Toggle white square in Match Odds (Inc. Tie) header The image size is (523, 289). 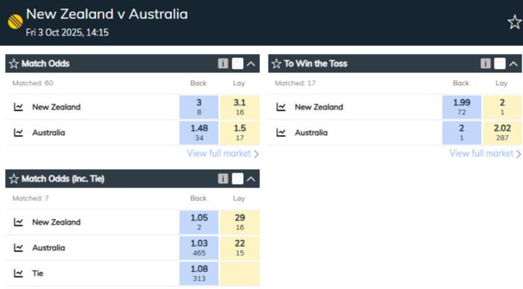click(237, 179)
